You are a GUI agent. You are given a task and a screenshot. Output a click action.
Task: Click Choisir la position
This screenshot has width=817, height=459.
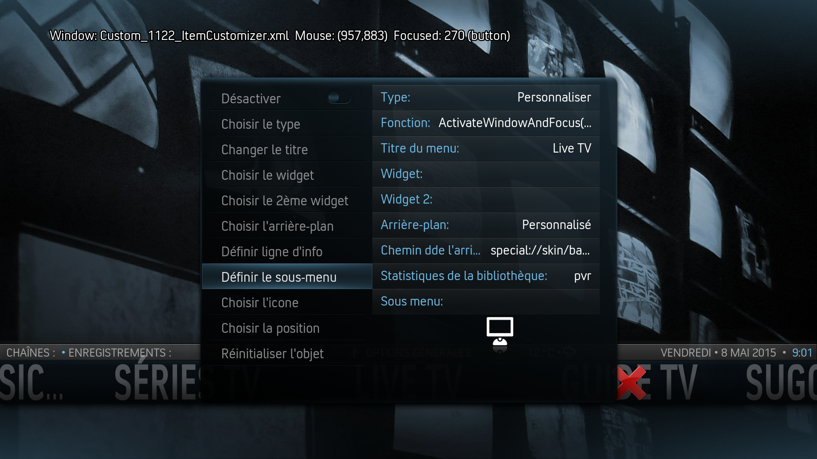[x=287, y=328]
